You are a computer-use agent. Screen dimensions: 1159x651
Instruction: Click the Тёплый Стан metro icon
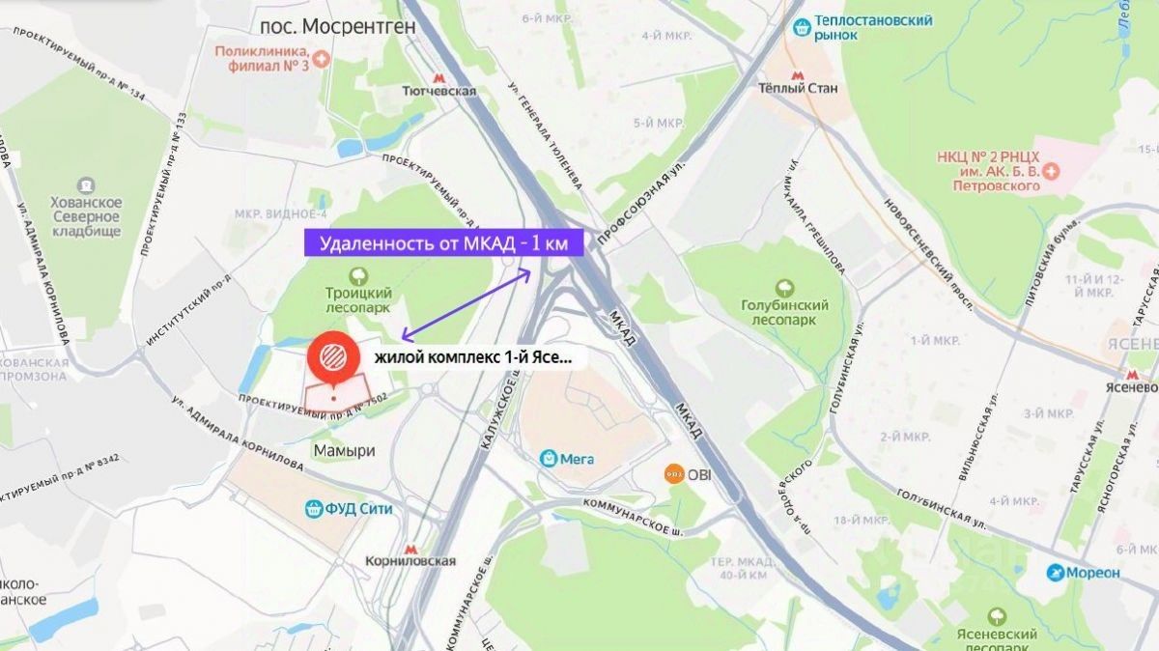click(x=797, y=73)
